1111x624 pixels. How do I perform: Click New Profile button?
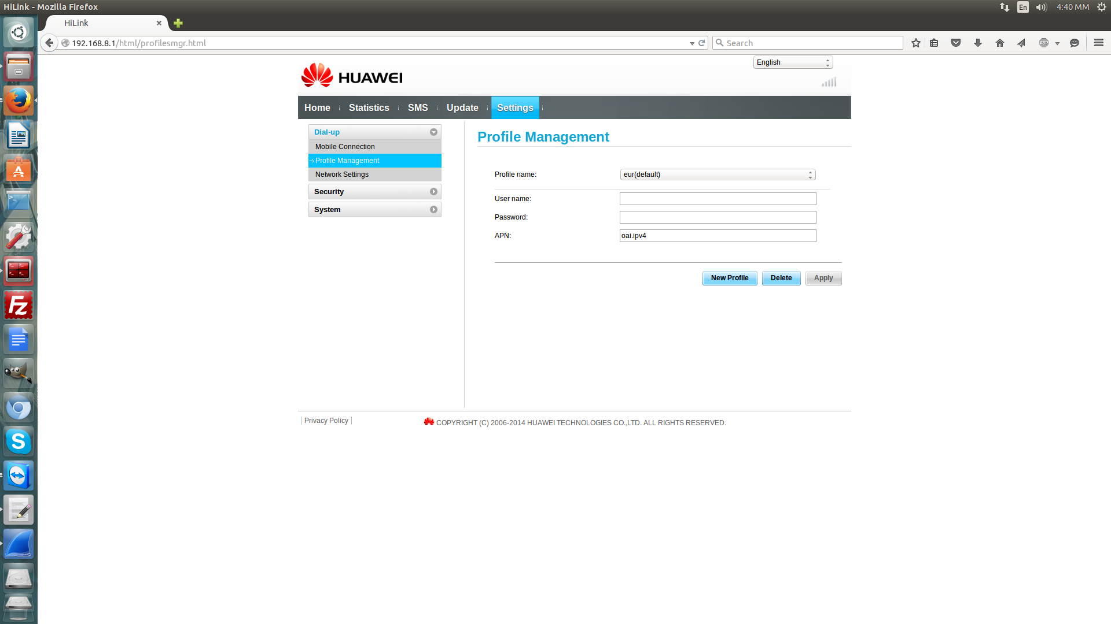pyautogui.click(x=730, y=278)
